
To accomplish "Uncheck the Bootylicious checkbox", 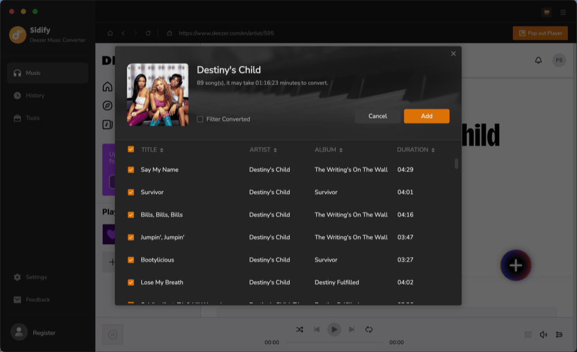I will point(130,260).
